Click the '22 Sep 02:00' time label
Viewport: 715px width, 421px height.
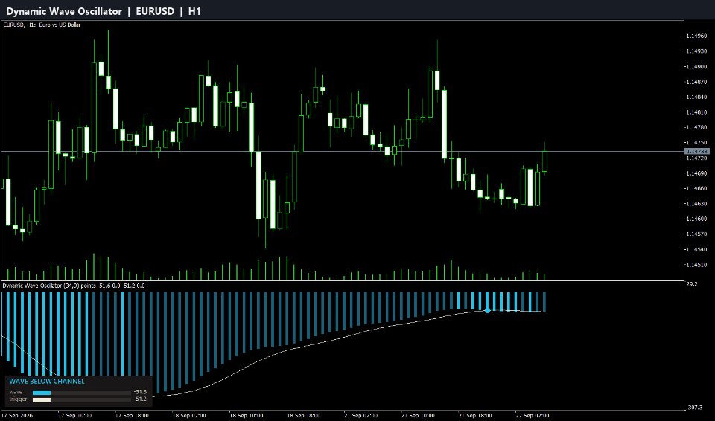click(x=532, y=416)
